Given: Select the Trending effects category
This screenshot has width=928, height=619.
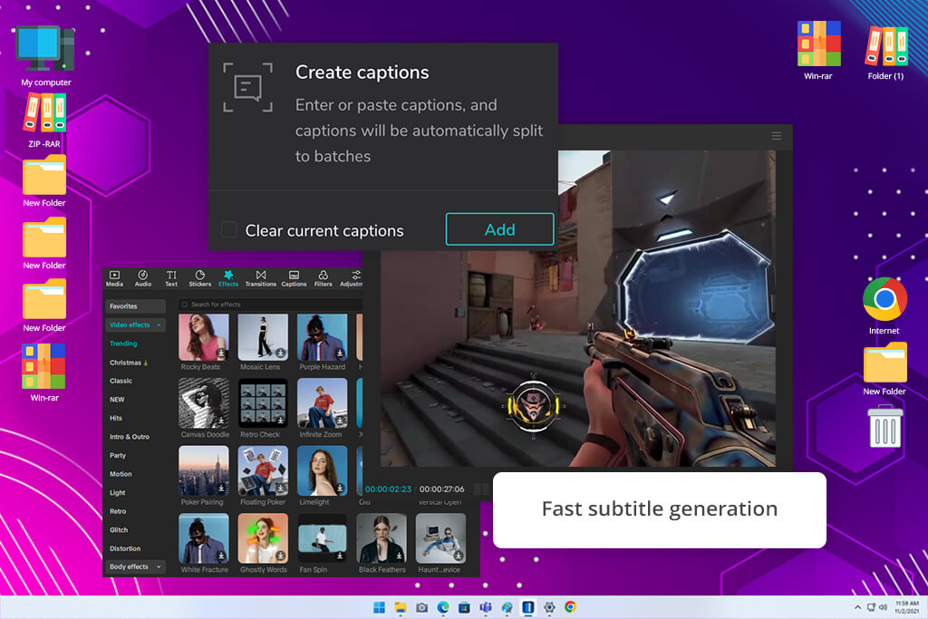Looking at the screenshot, I should (123, 343).
